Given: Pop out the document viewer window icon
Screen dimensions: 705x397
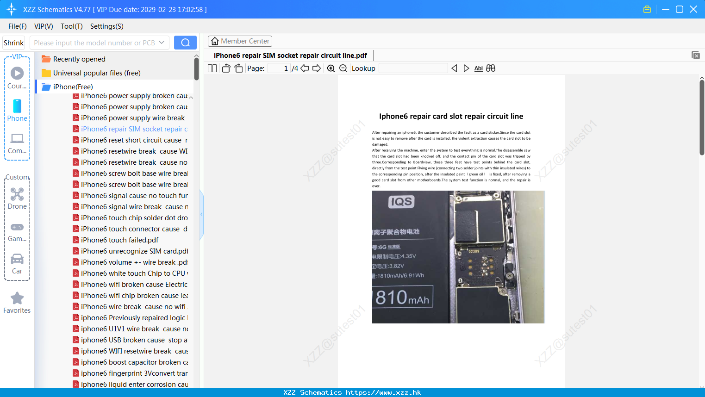Looking at the screenshot, I should point(695,55).
